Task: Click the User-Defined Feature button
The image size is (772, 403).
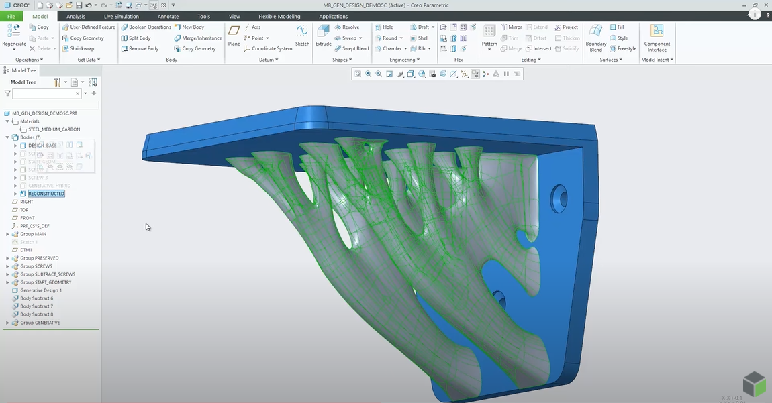Action: (x=89, y=27)
